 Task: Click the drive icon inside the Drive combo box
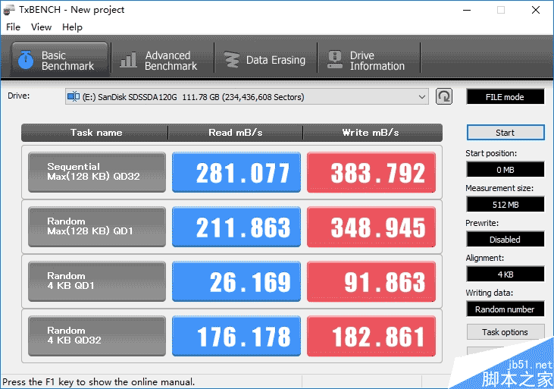click(x=74, y=96)
